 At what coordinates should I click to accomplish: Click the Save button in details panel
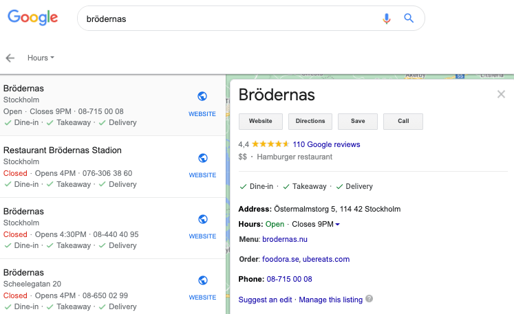point(358,122)
